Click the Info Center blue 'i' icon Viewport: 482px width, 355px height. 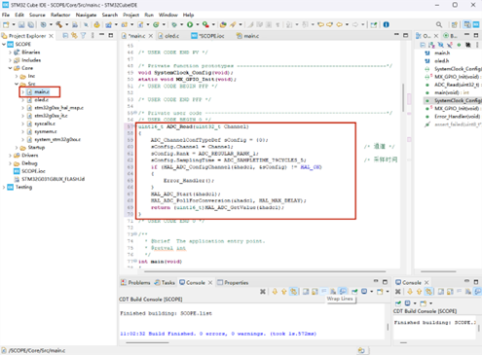point(386,24)
